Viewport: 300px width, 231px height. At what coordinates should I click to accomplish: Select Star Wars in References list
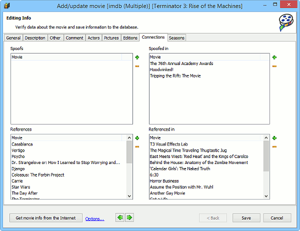click(21, 187)
